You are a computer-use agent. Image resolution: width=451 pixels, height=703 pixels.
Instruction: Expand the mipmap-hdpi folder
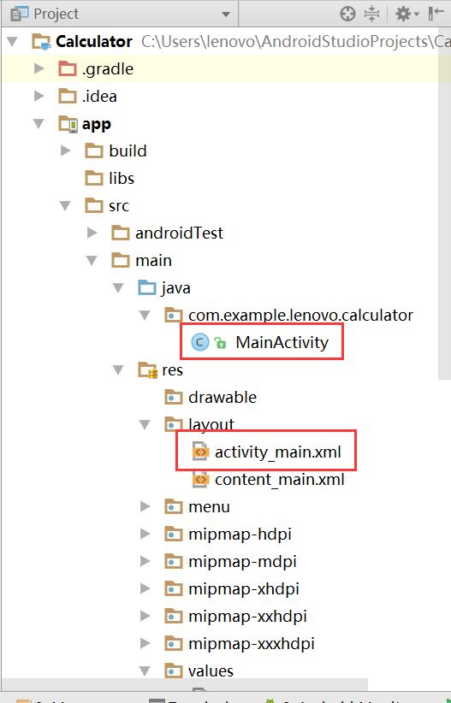145,534
